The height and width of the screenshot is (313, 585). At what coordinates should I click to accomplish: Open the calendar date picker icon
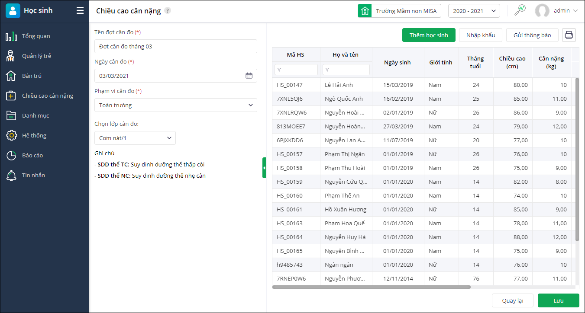click(x=249, y=76)
